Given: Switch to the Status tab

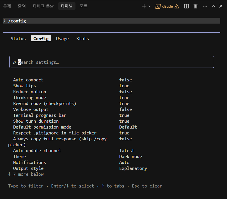Looking at the screenshot, I should [18, 39].
